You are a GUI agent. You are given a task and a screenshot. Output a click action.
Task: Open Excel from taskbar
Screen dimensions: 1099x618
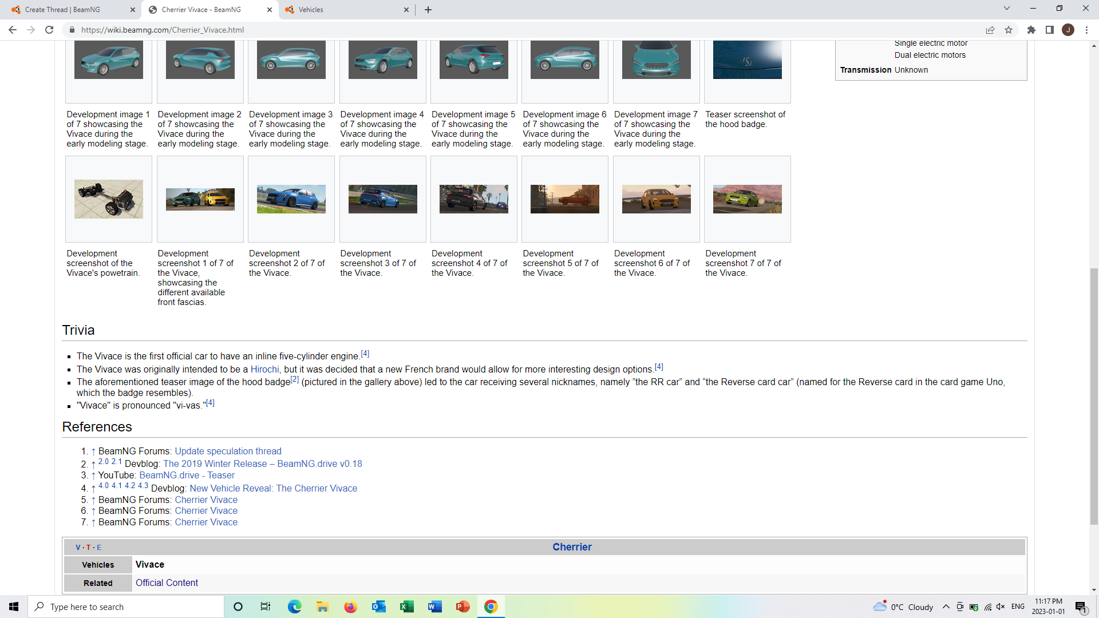406,607
